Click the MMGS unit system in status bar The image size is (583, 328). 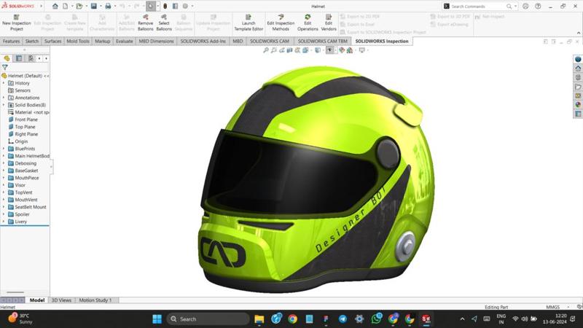click(x=552, y=307)
